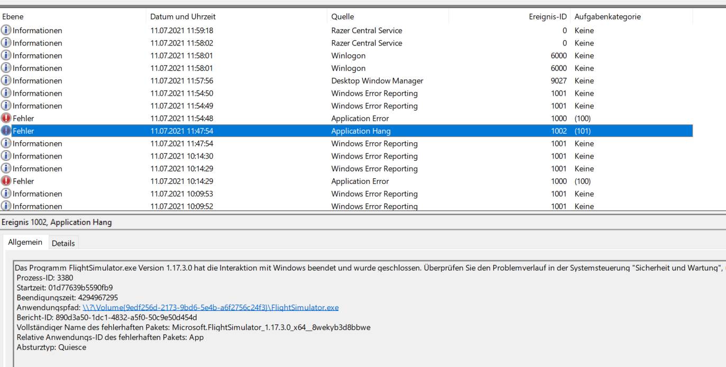Viewport: 726px width, 367px height.
Task: Click the error icon of the 10:14:29 Application Error
Action: pyautogui.click(x=6, y=181)
